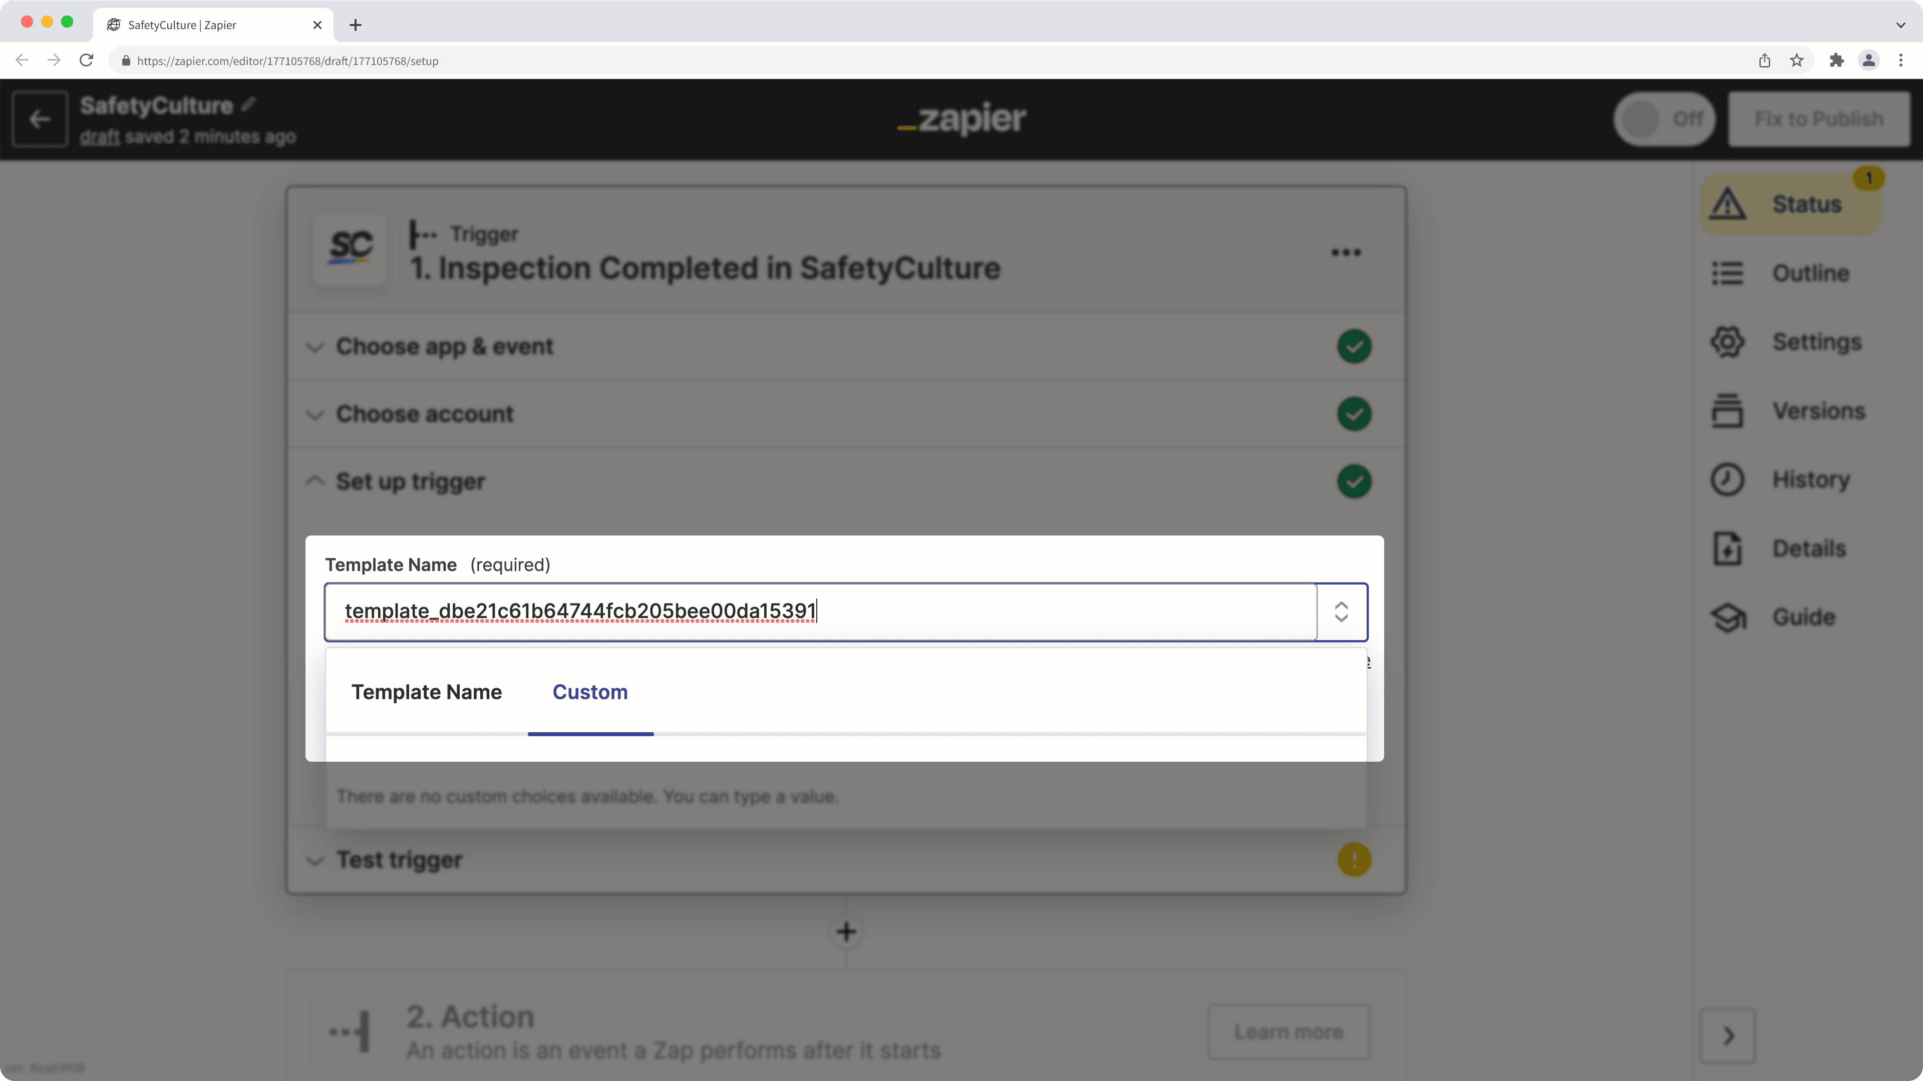Image resolution: width=1923 pixels, height=1081 pixels.
Task: Switch to the Template Name tab
Action: tap(426, 692)
